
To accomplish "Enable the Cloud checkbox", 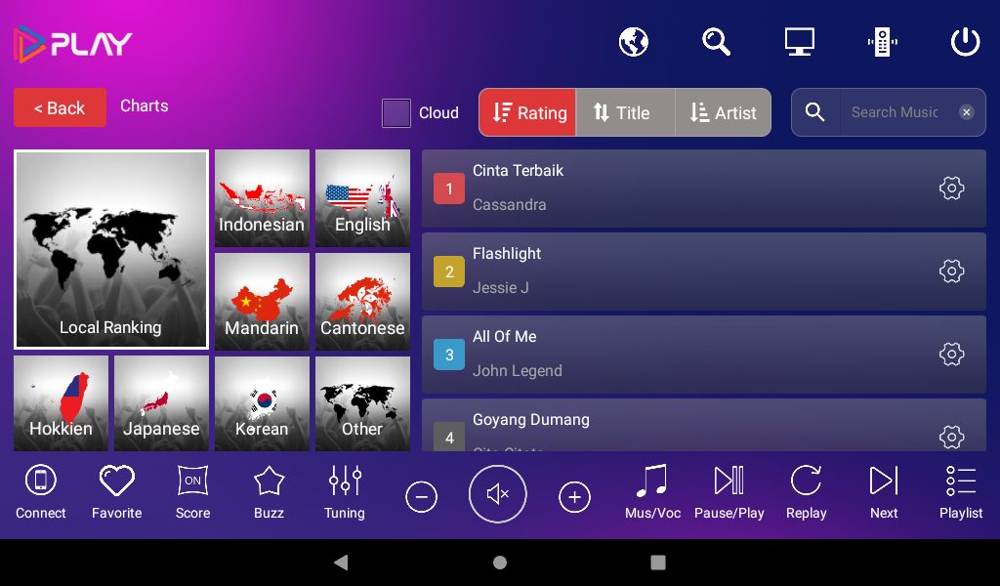I will (x=396, y=113).
